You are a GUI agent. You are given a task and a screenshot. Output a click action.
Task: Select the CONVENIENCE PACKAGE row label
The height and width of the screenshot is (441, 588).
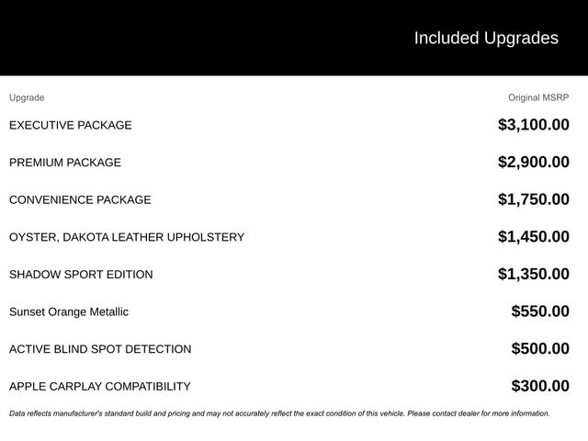point(80,199)
